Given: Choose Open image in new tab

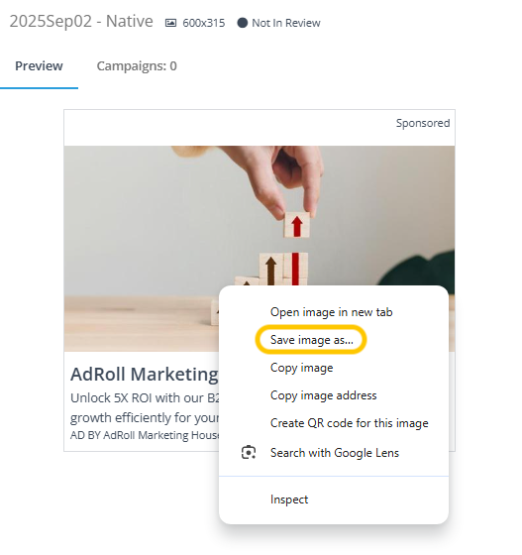Looking at the screenshot, I should pos(332,312).
